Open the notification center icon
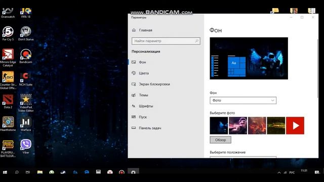Viewport: 324px width, 182px height. click(x=317, y=172)
